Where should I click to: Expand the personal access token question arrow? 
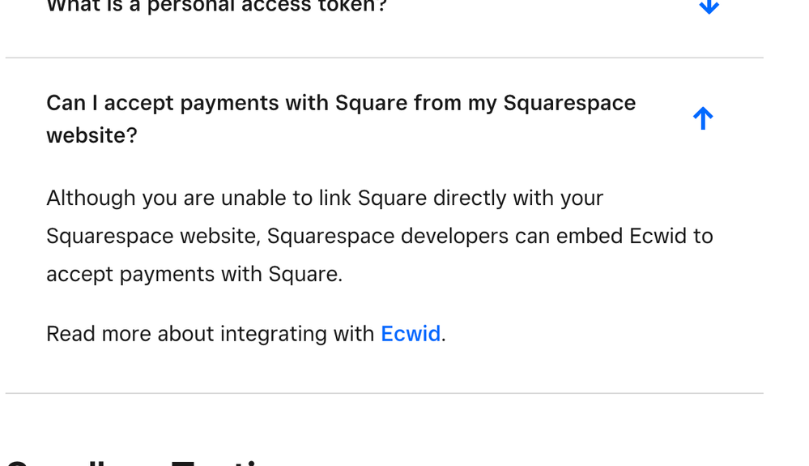coord(709,6)
